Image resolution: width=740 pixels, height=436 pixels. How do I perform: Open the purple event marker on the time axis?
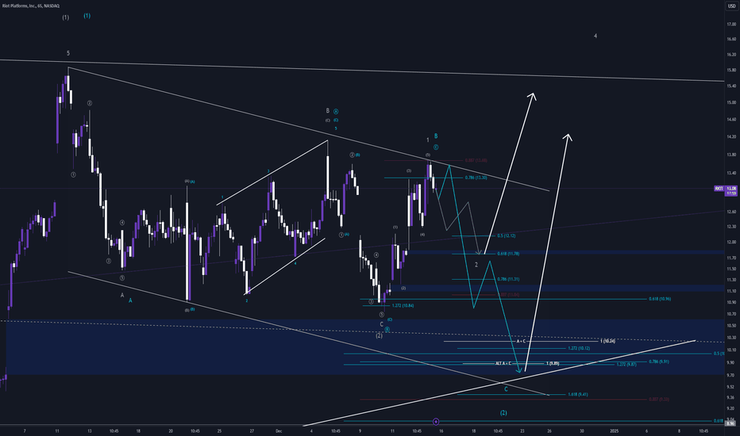pos(436,422)
